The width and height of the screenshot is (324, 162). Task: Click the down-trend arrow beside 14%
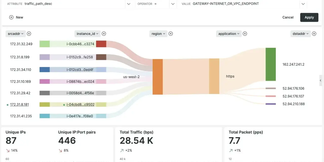[x=7, y=150]
